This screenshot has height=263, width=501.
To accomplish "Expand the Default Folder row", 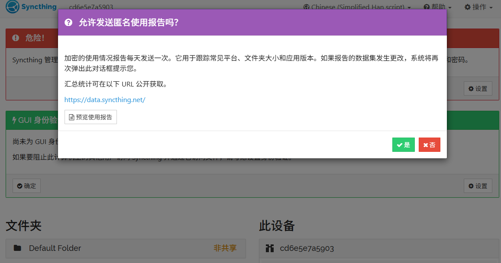I will coord(126,248).
